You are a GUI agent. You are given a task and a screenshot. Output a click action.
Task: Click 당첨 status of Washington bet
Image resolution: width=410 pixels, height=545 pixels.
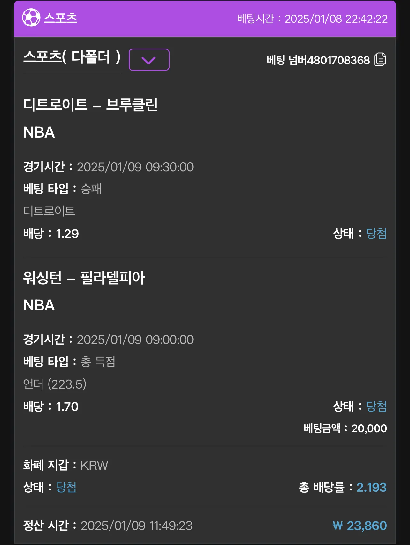point(376,407)
